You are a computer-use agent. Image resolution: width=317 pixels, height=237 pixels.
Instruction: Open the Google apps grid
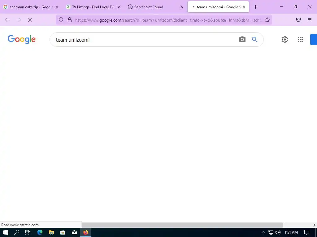point(300,39)
